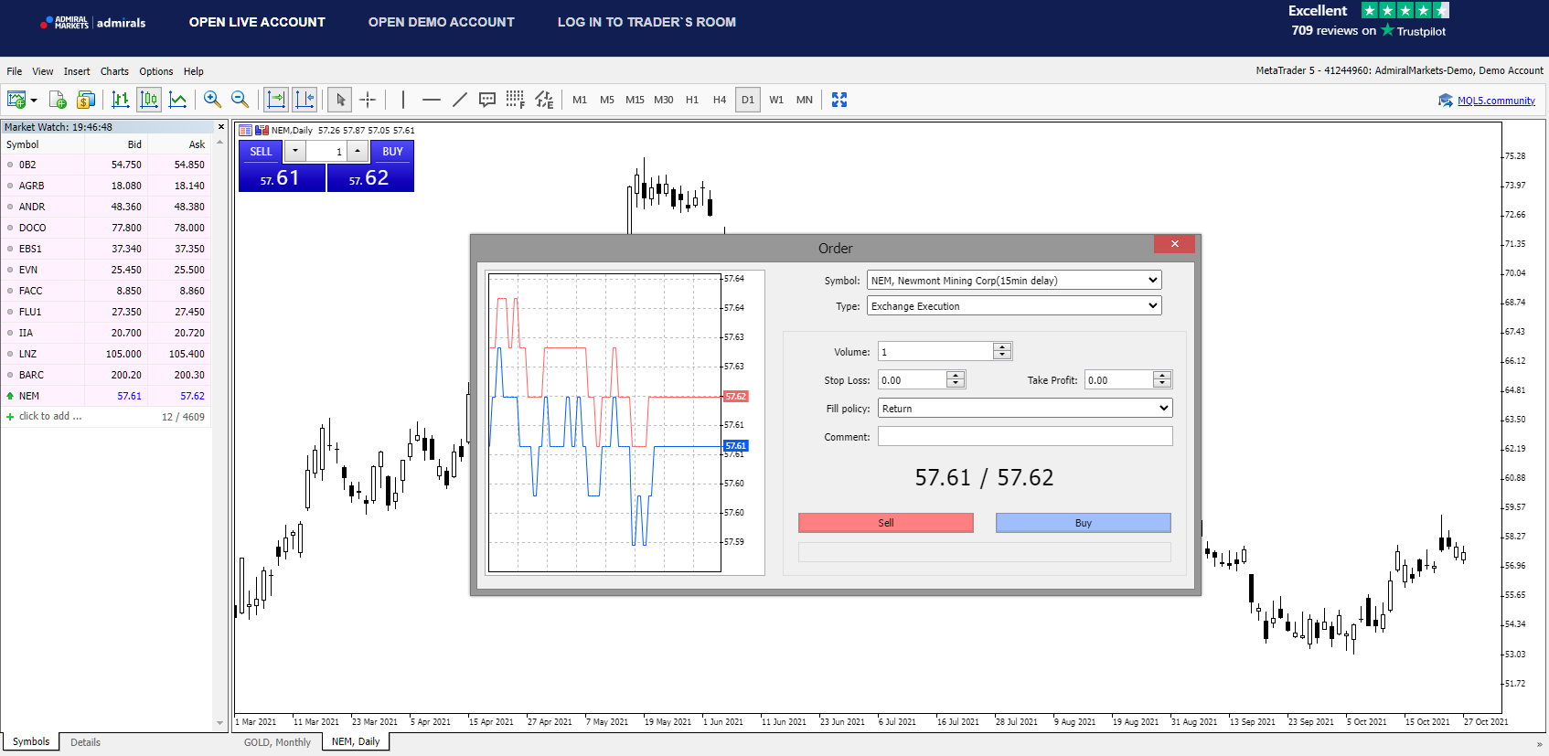Adjust the Stop Loss spinner arrows
This screenshot has height=756, width=1549.
click(x=956, y=380)
